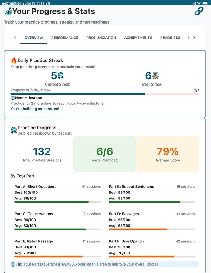Screen dimensions: 211x273
Task: Click the 132 Total Practice Sessions stat
Action: pyautogui.click(x=42, y=154)
